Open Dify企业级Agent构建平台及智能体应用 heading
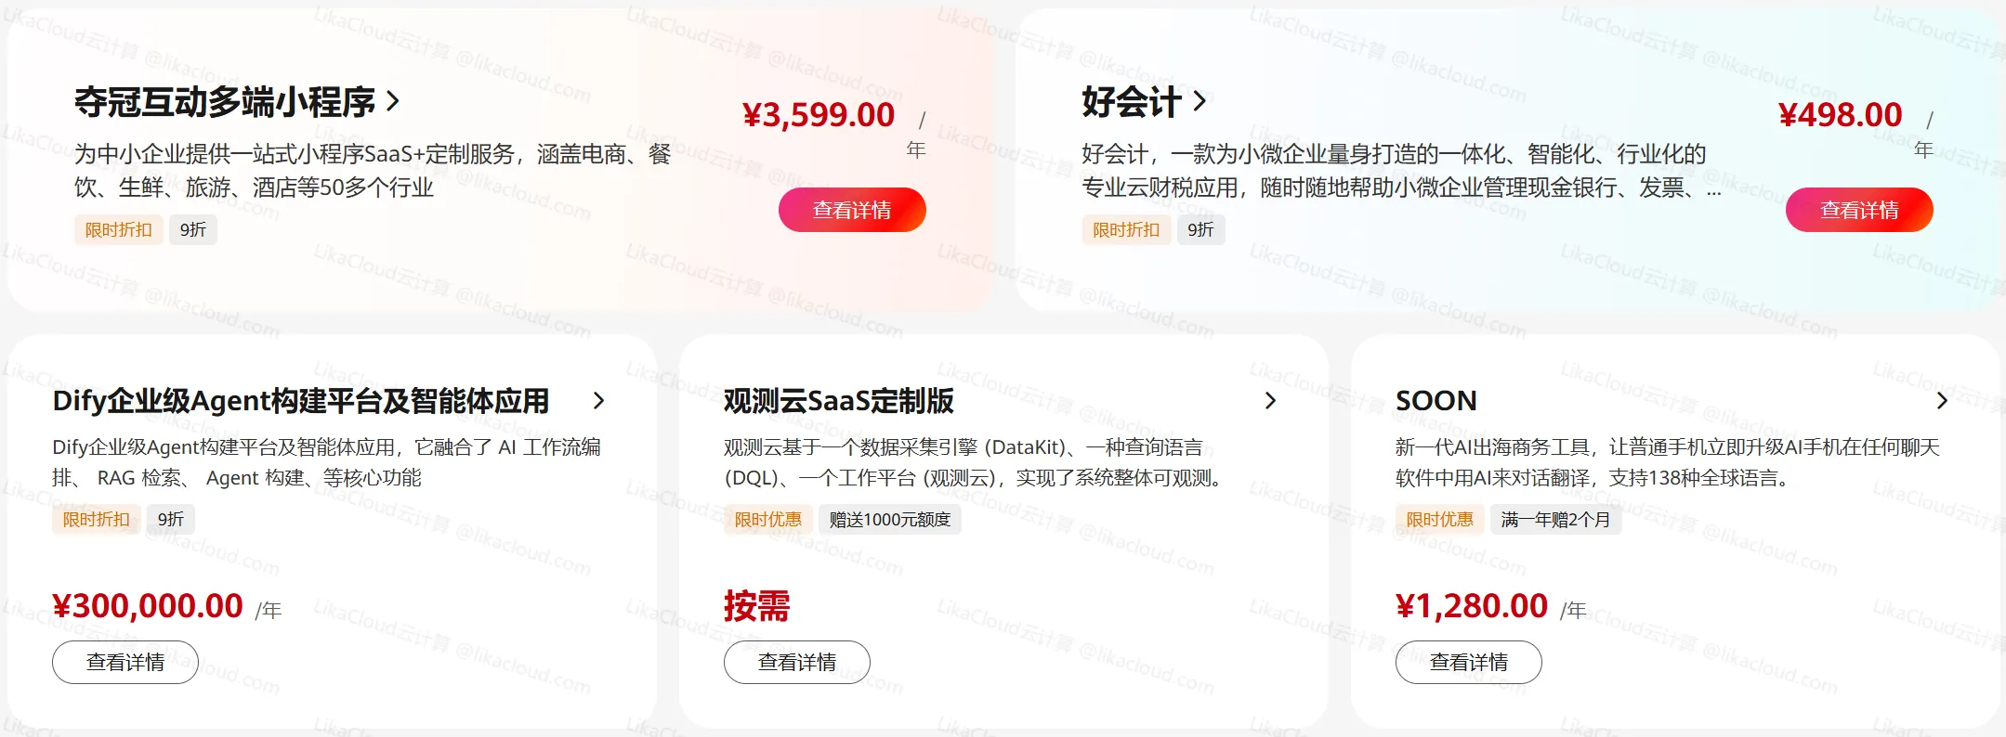 point(301,401)
